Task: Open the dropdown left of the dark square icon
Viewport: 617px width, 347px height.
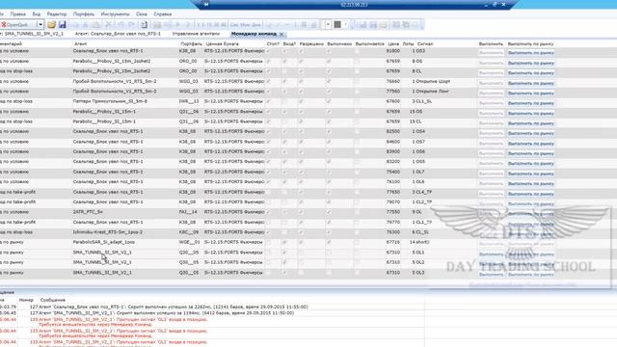Action: point(328,25)
